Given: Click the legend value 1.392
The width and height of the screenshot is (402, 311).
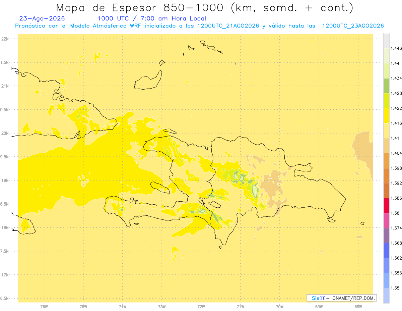Looking at the screenshot, I should 397,183.
